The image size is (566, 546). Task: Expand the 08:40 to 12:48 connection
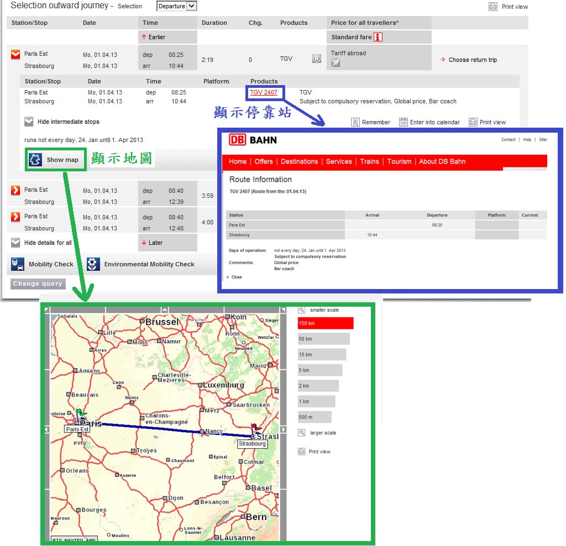(x=15, y=217)
